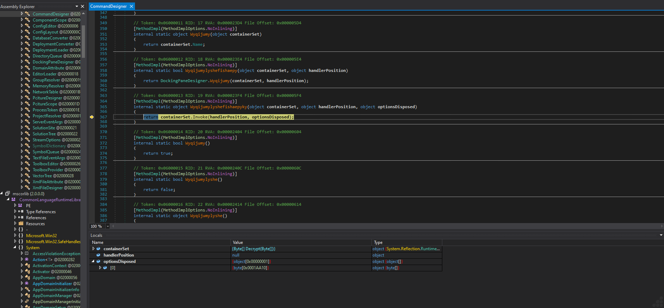Click the PE node icon
Image resolution: width=664 pixels, height=308 pixels.
pos(20,206)
